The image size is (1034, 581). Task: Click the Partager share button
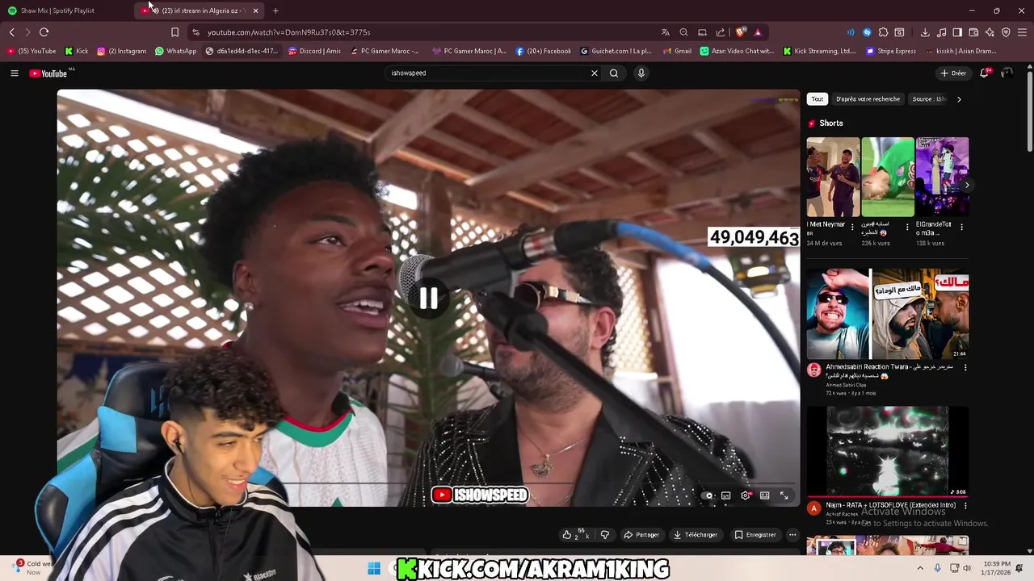[641, 535]
